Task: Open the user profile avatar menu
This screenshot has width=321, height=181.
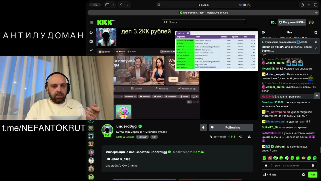Action: (x=311, y=22)
